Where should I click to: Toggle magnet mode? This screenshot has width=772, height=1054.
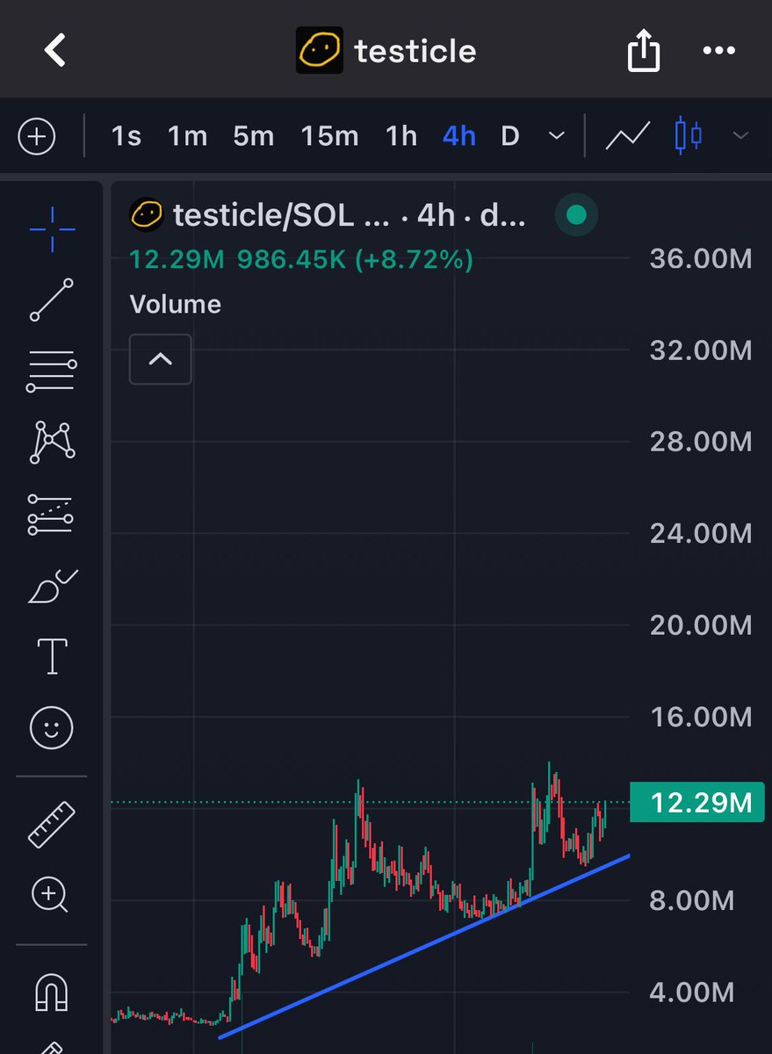tap(52, 993)
